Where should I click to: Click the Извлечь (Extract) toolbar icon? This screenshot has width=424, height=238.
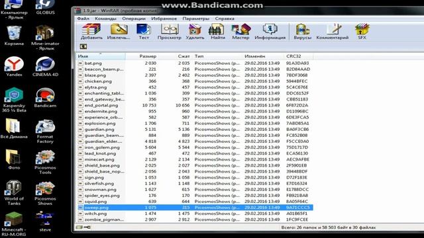[x=119, y=32]
